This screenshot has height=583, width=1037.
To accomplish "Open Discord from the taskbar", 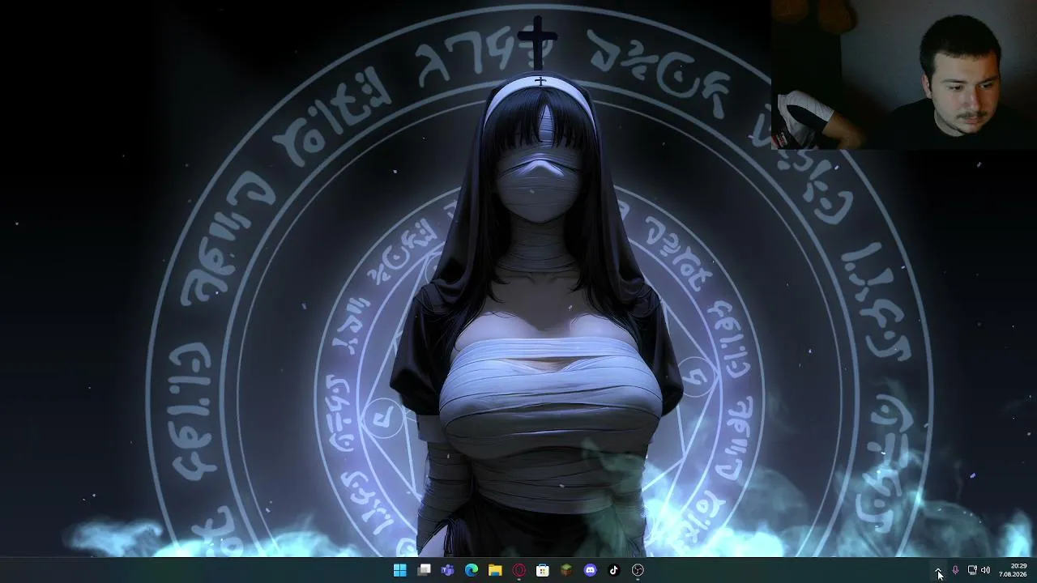I will [x=591, y=570].
